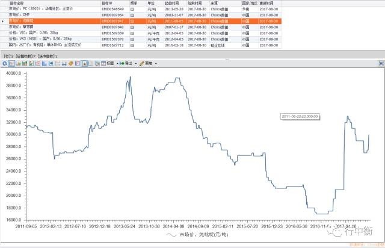Click the blue circular refresh icon in the chart toolbar

(x=5, y=63)
